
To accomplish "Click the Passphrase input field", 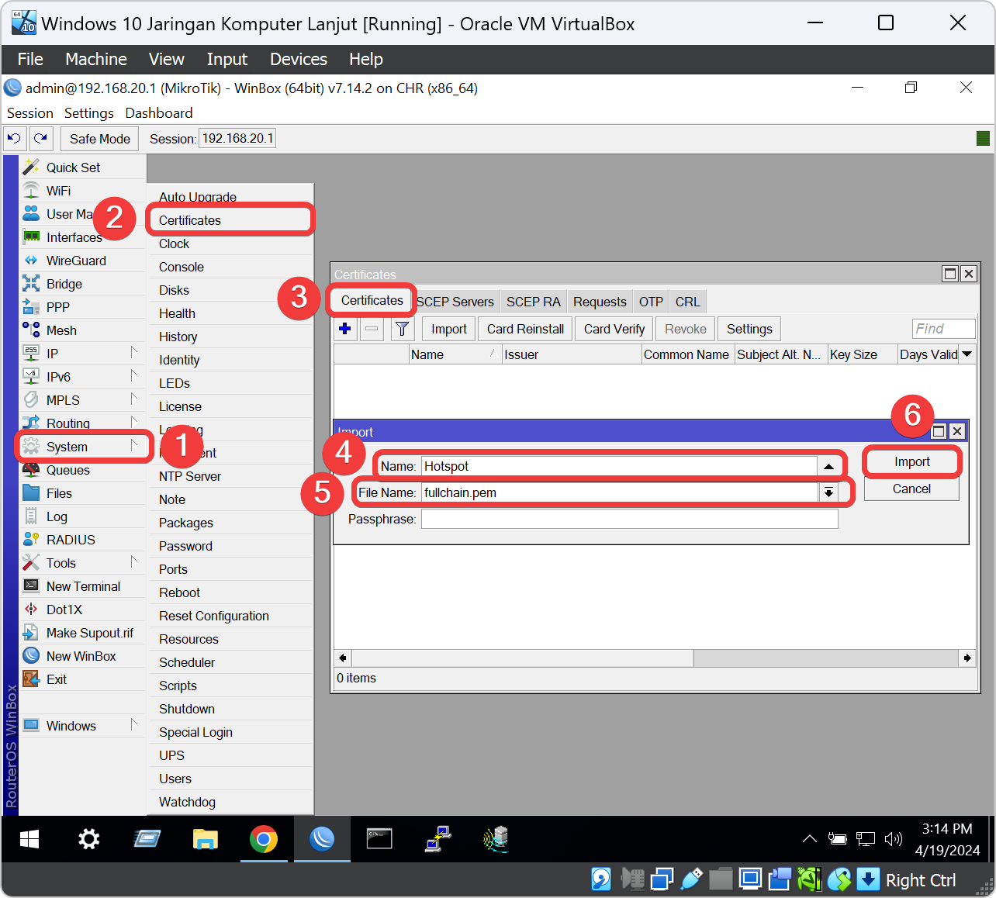I will pos(629,519).
